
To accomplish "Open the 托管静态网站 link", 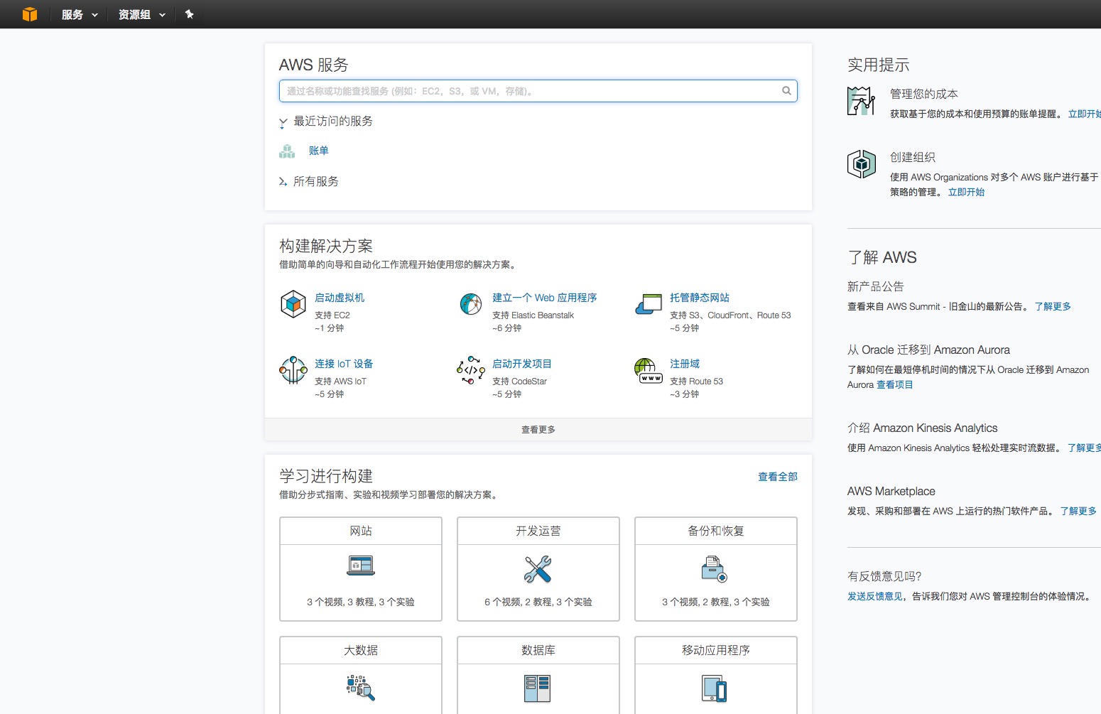I will tap(700, 298).
